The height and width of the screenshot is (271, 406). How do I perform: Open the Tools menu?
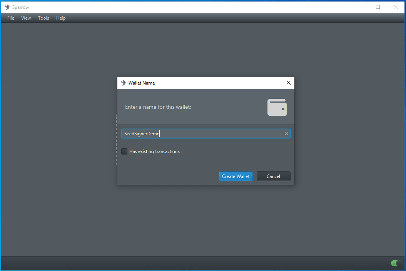[x=43, y=18]
